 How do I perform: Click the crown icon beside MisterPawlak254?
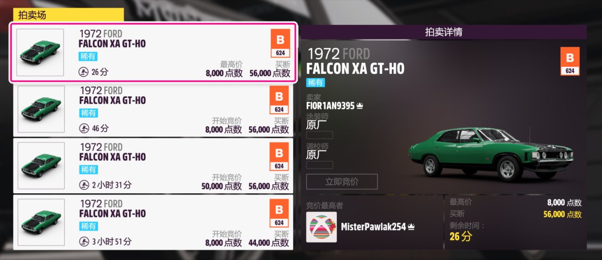coord(411,227)
